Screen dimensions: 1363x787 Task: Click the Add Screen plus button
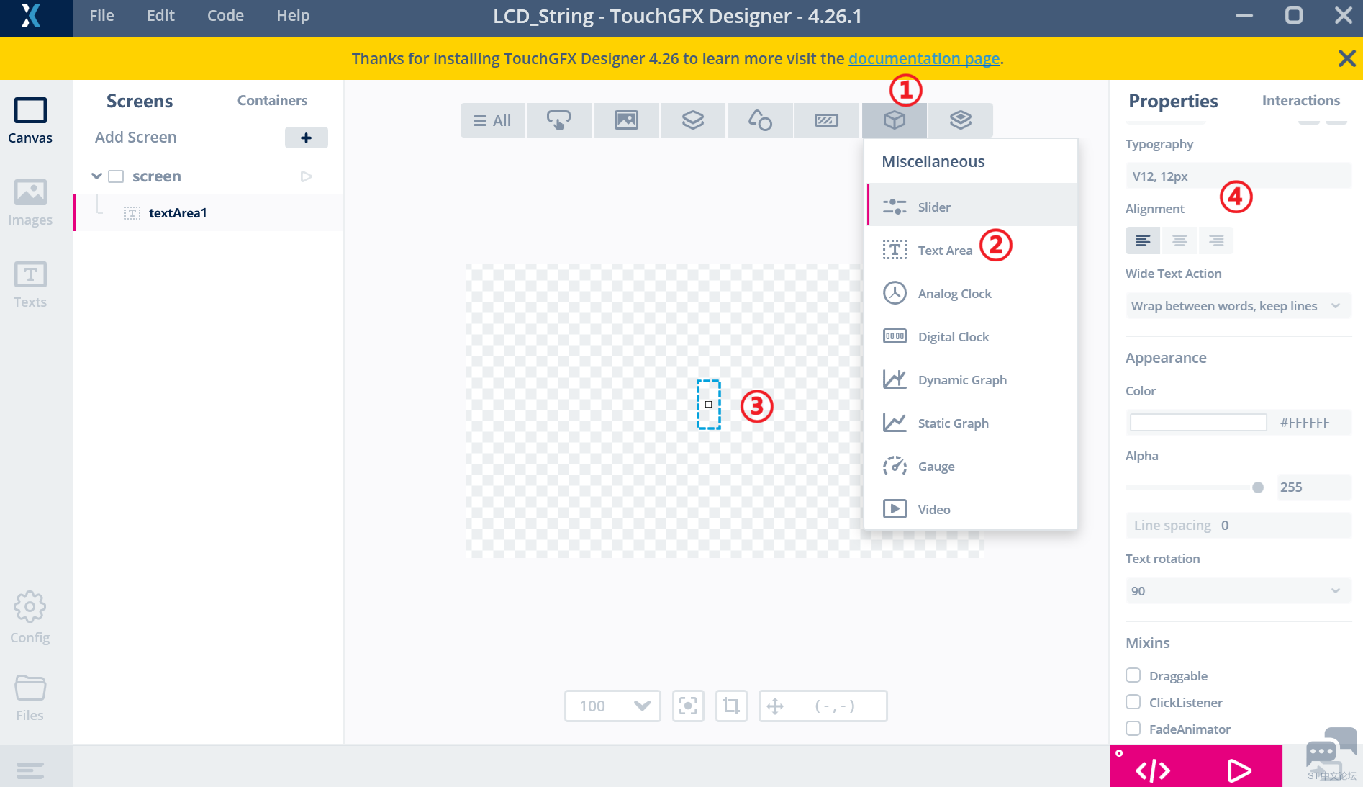click(x=307, y=138)
